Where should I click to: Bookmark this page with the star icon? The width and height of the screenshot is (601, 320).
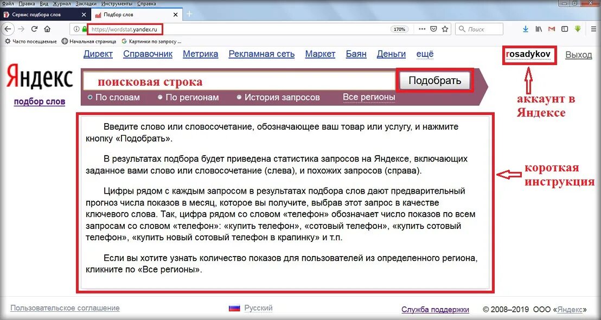pos(445,29)
